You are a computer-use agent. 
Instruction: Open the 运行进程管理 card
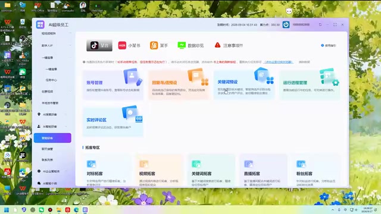[310, 84]
